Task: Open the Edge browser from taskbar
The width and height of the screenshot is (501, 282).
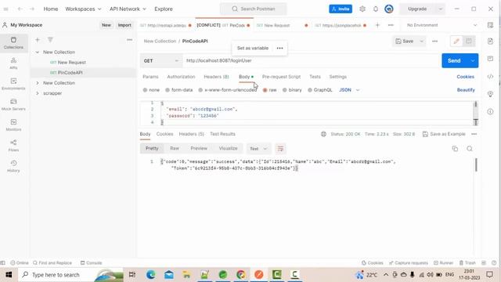Action: [150, 275]
